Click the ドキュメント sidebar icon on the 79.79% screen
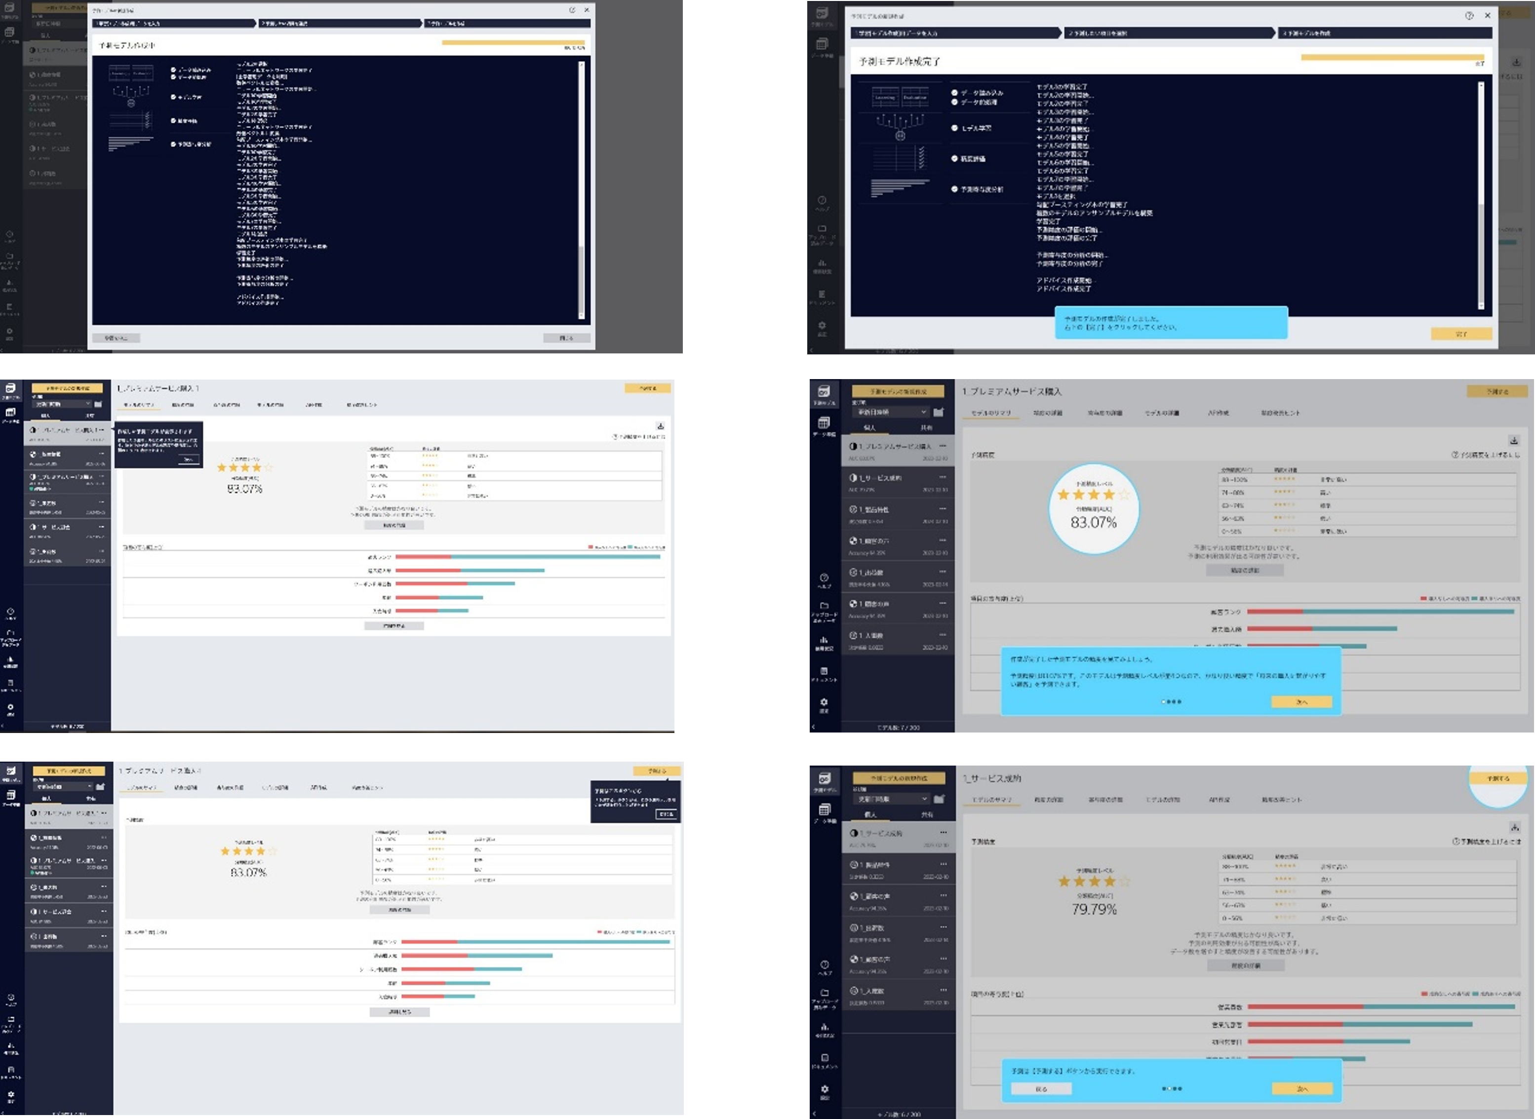Screen dimensions: 1535x1119 point(825,1058)
